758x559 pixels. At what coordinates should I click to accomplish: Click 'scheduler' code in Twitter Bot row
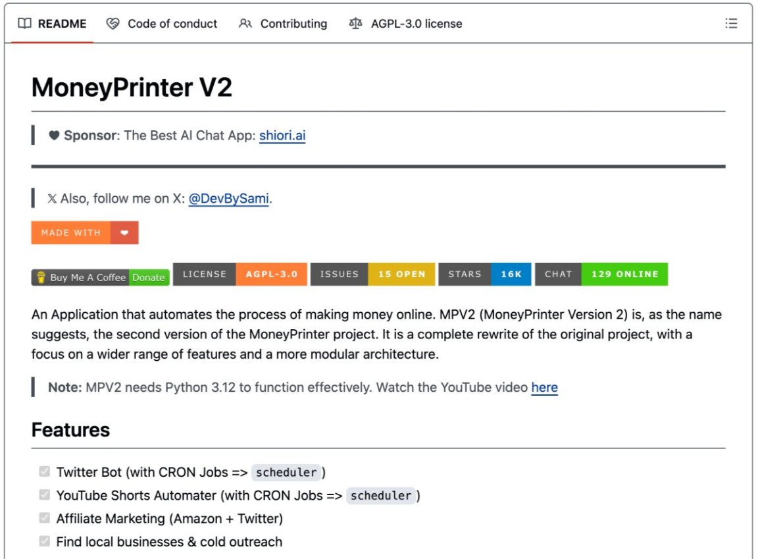point(286,473)
